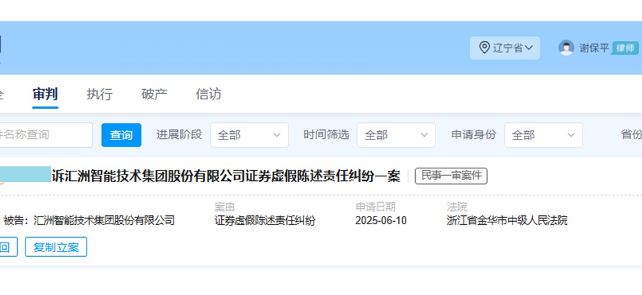Click court name 浙江省金华市中级人民法院

[x=507, y=221]
